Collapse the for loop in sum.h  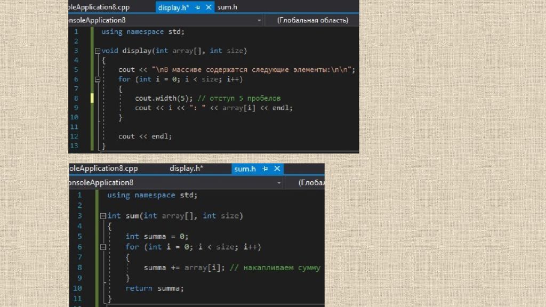point(103,247)
